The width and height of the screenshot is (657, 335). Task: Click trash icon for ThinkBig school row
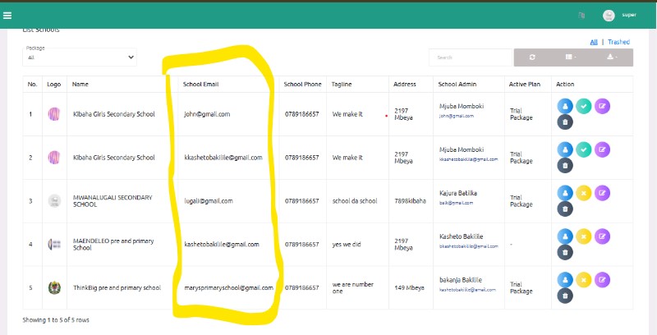click(565, 296)
